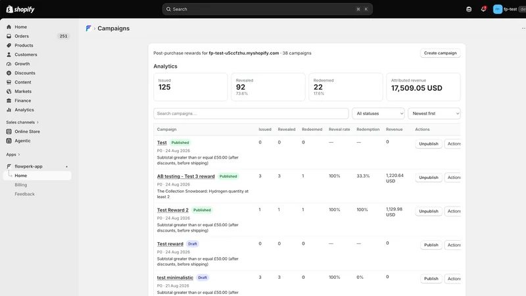
Task: Select the Products tag icon
Action: pos(9,45)
